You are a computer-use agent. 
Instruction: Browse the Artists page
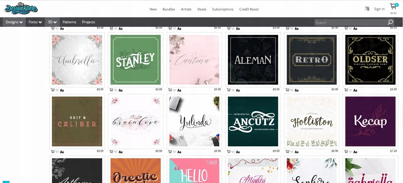tap(186, 9)
